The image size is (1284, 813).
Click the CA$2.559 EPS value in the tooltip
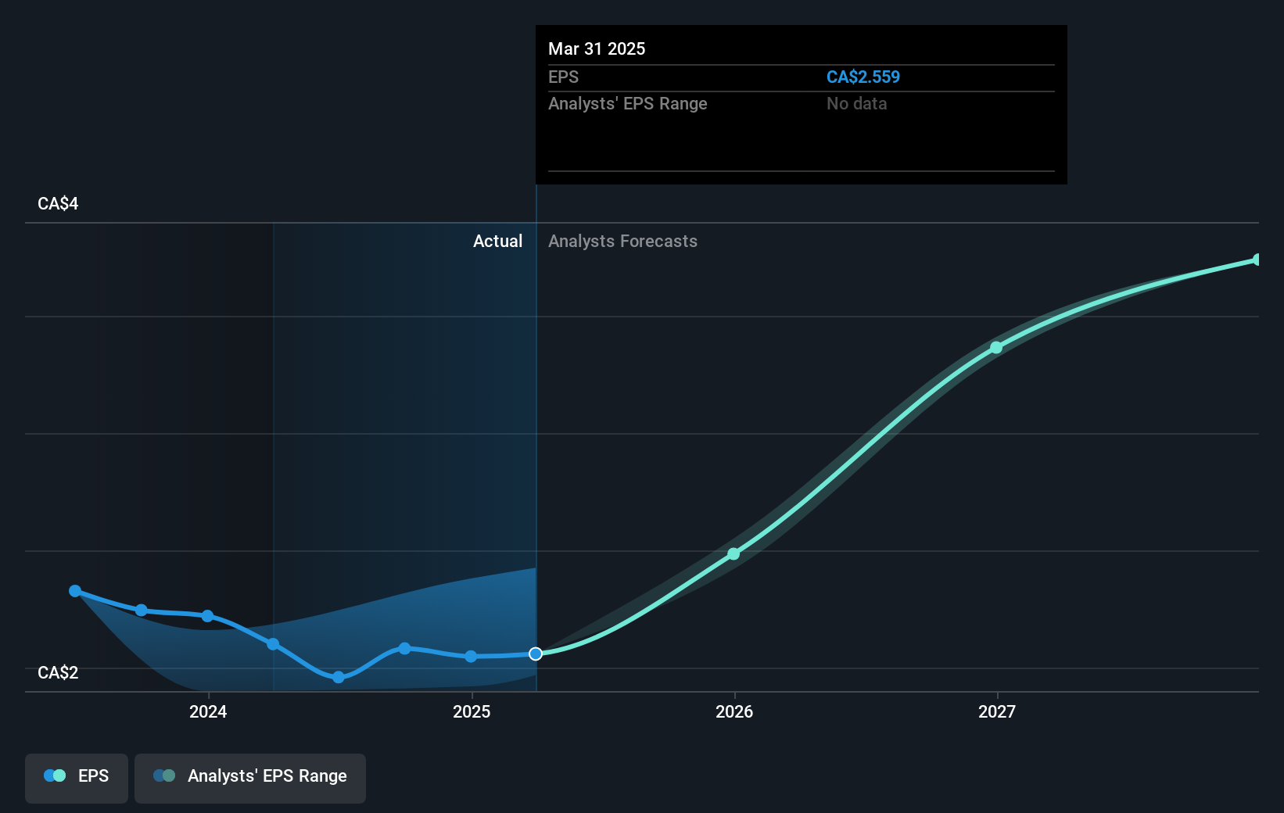pyautogui.click(x=863, y=77)
